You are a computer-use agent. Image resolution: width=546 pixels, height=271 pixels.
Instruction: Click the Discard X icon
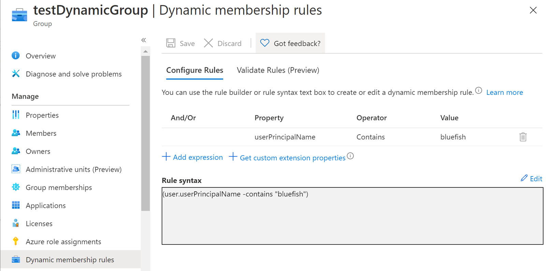(x=209, y=43)
